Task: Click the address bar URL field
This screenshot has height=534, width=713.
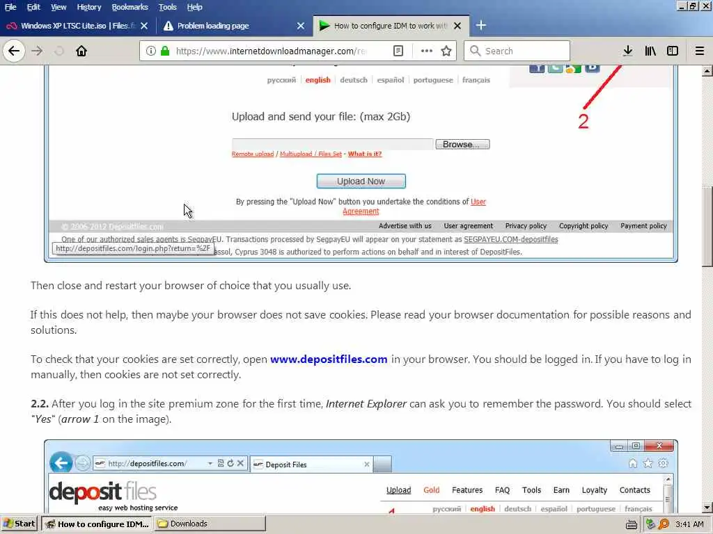Action: pyautogui.click(x=271, y=51)
